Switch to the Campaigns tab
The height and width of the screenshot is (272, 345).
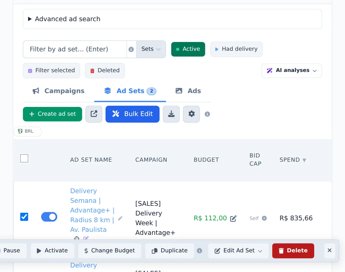59,91
